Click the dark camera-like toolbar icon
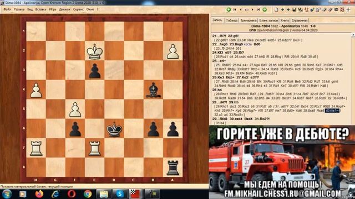The width and height of the screenshot is (355, 199). 337,9
